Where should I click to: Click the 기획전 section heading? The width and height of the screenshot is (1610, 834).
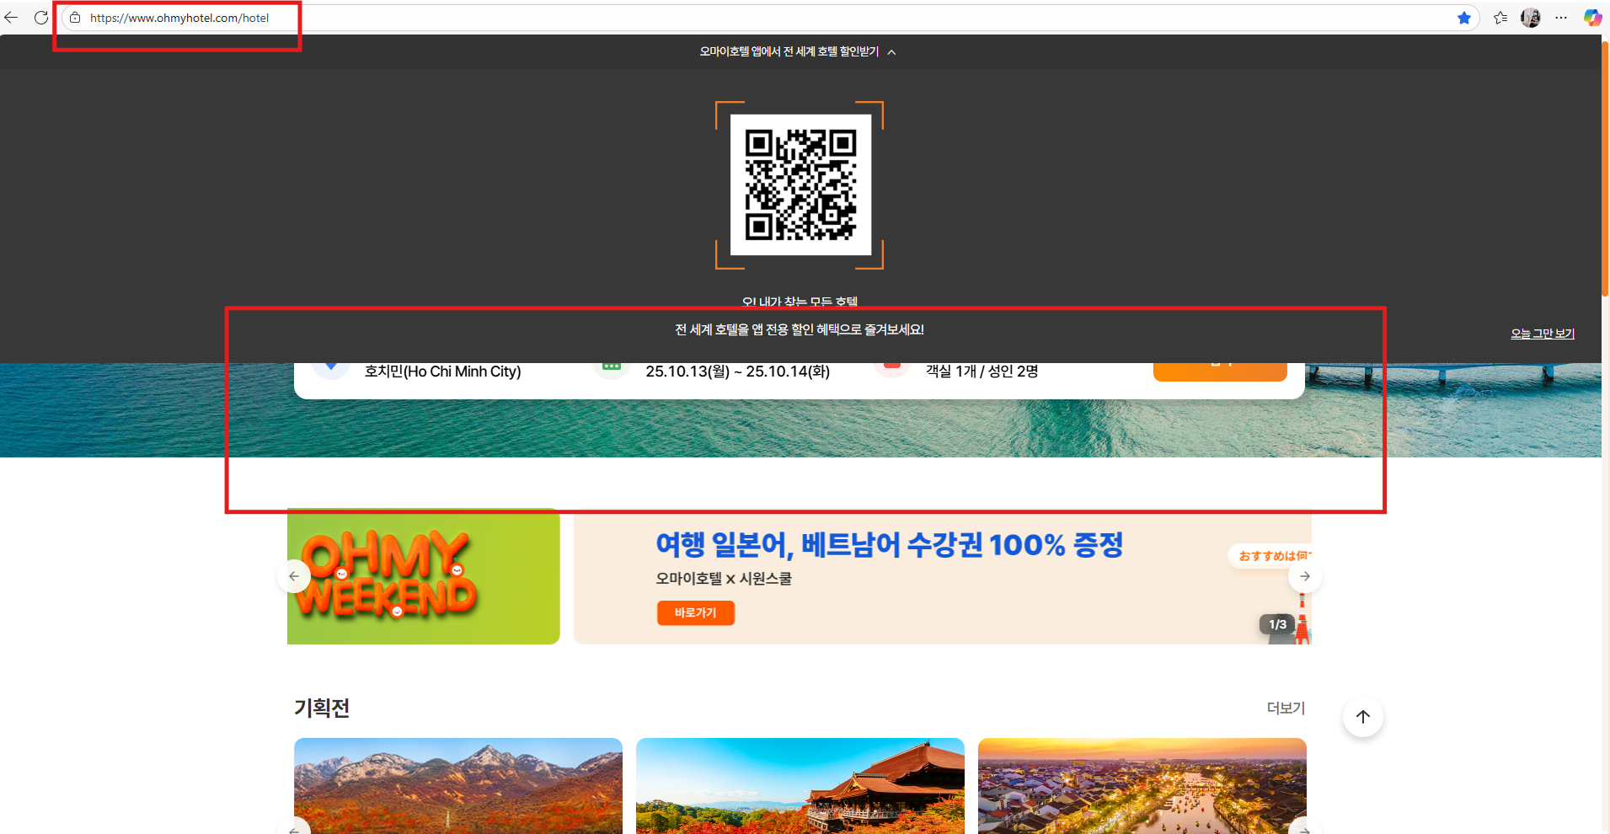(x=322, y=708)
